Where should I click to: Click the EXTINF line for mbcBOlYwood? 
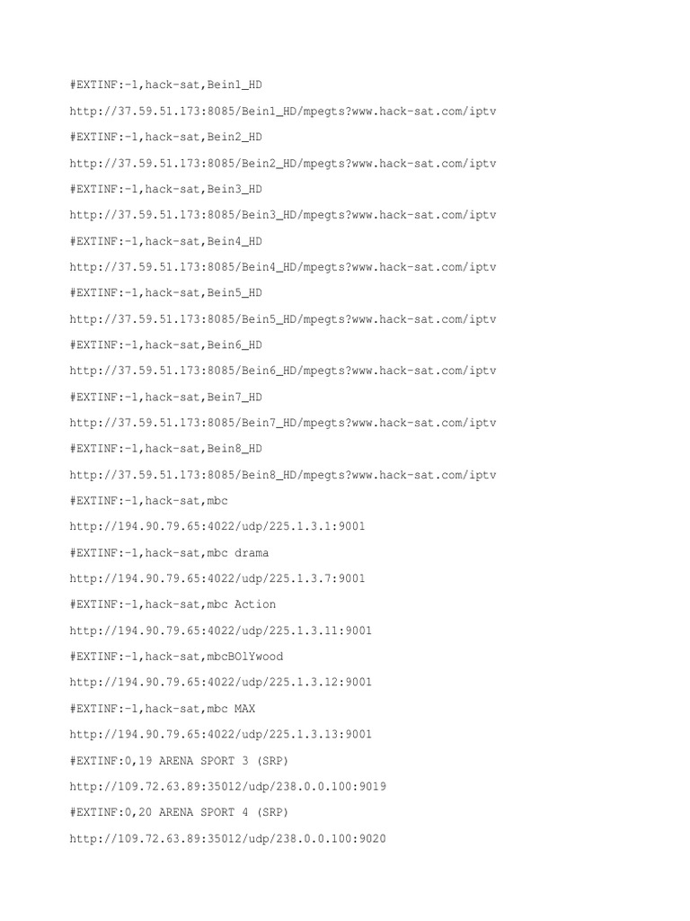[176, 657]
